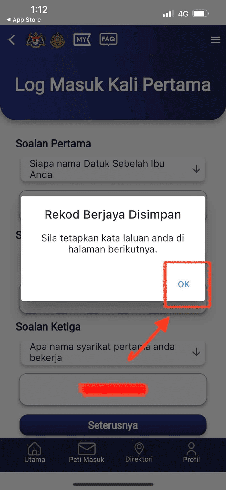226x490 pixels.
Task: Switch language via the MY icon
Action: pos(82,40)
